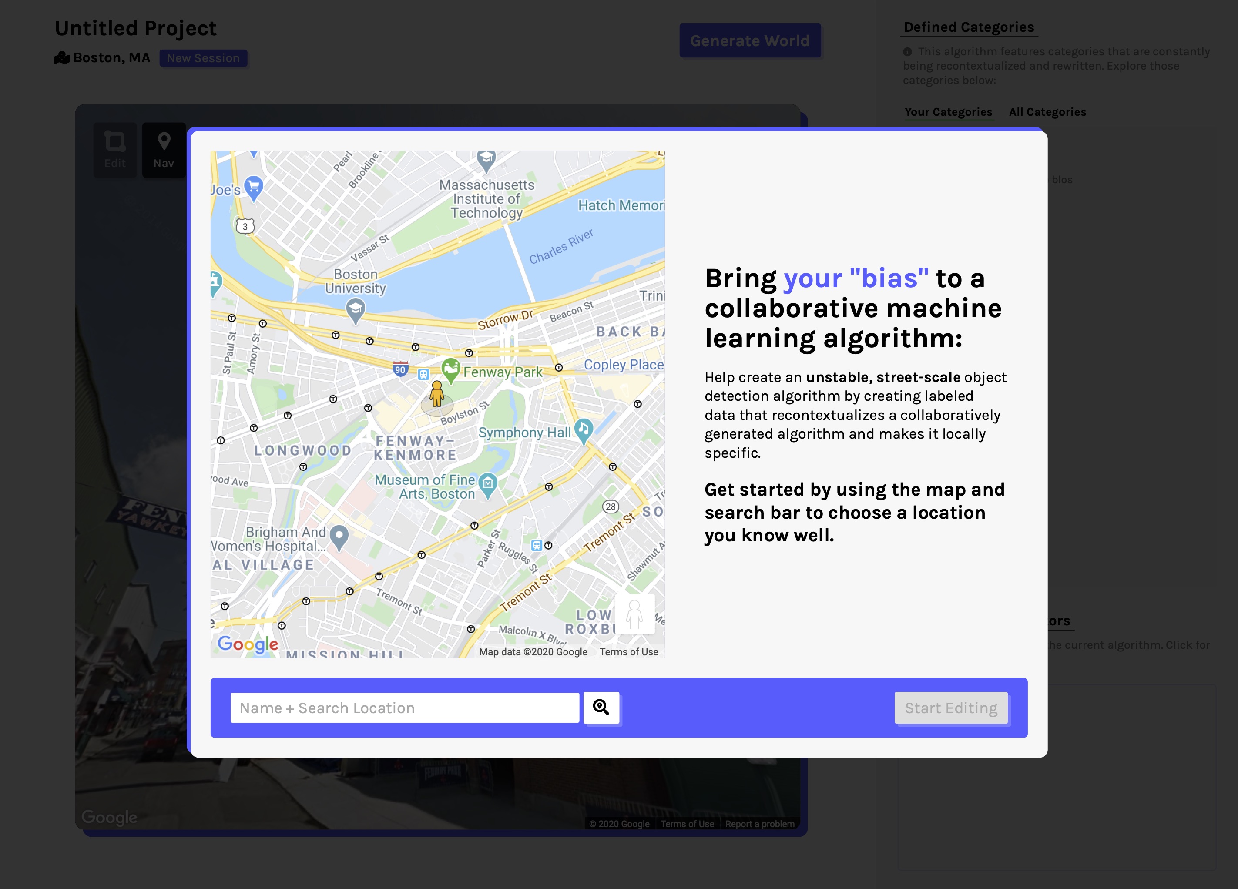Click the Defined Categories heading

point(969,27)
